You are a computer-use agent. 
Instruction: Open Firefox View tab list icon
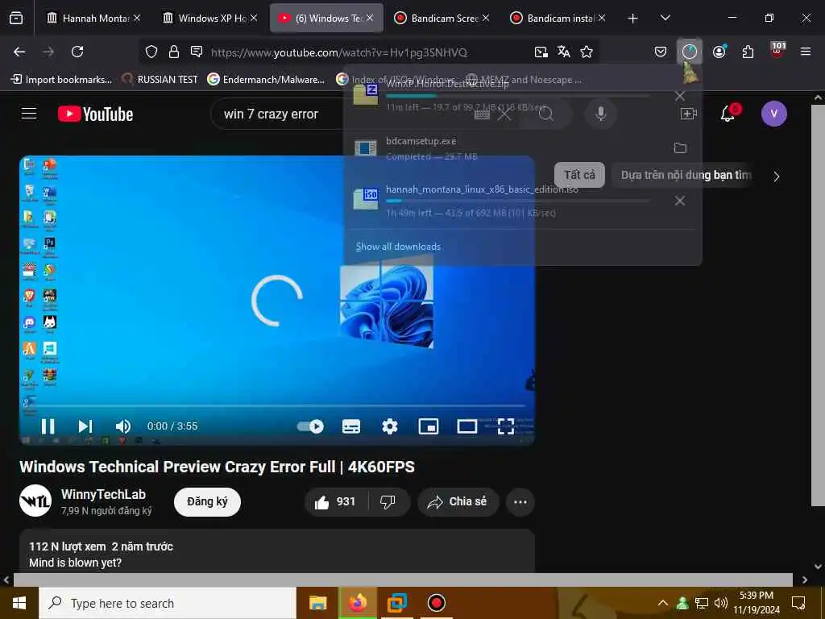point(16,18)
